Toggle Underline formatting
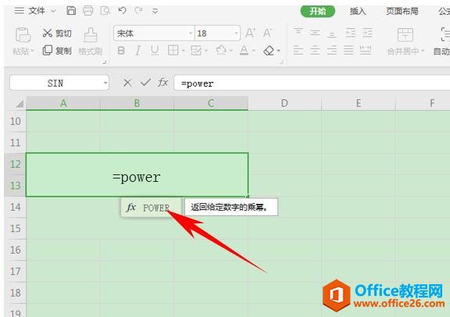 click(x=155, y=51)
